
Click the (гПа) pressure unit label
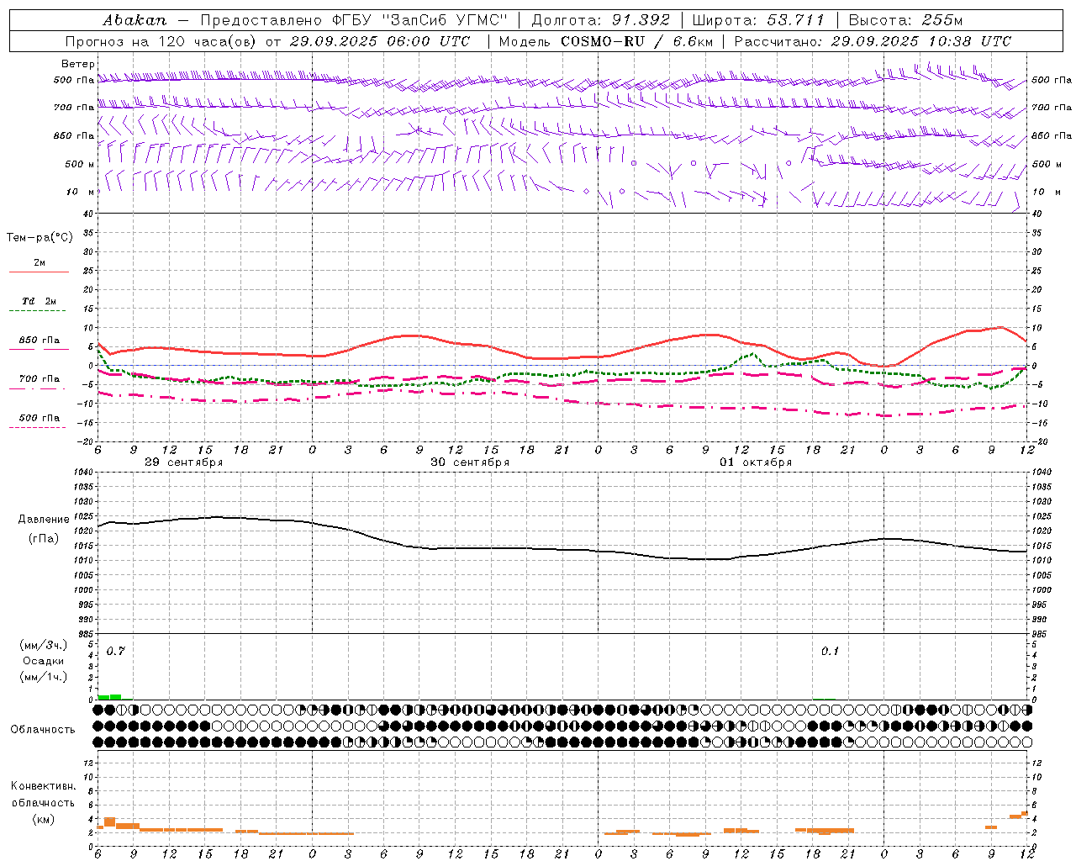point(44,539)
